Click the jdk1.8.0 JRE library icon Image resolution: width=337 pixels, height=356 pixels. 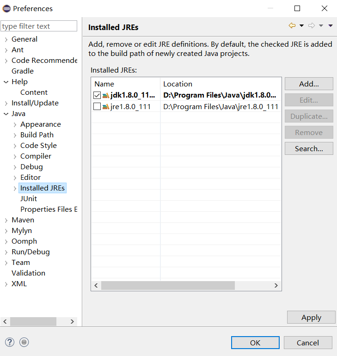106,95
